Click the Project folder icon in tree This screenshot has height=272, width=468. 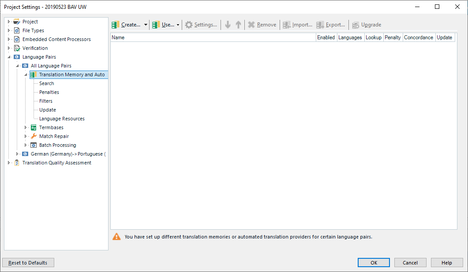(17, 22)
